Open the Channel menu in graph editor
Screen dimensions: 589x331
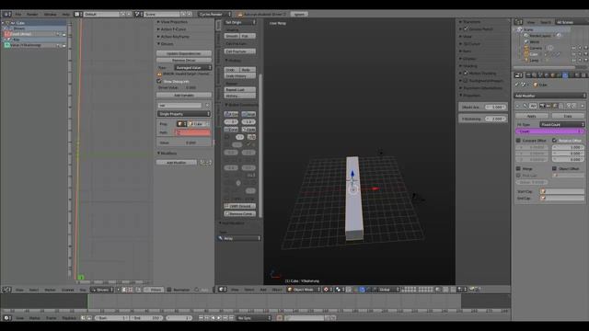67,290
